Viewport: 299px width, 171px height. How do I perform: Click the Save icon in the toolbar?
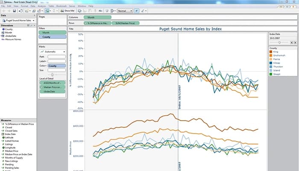coord(14,10)
